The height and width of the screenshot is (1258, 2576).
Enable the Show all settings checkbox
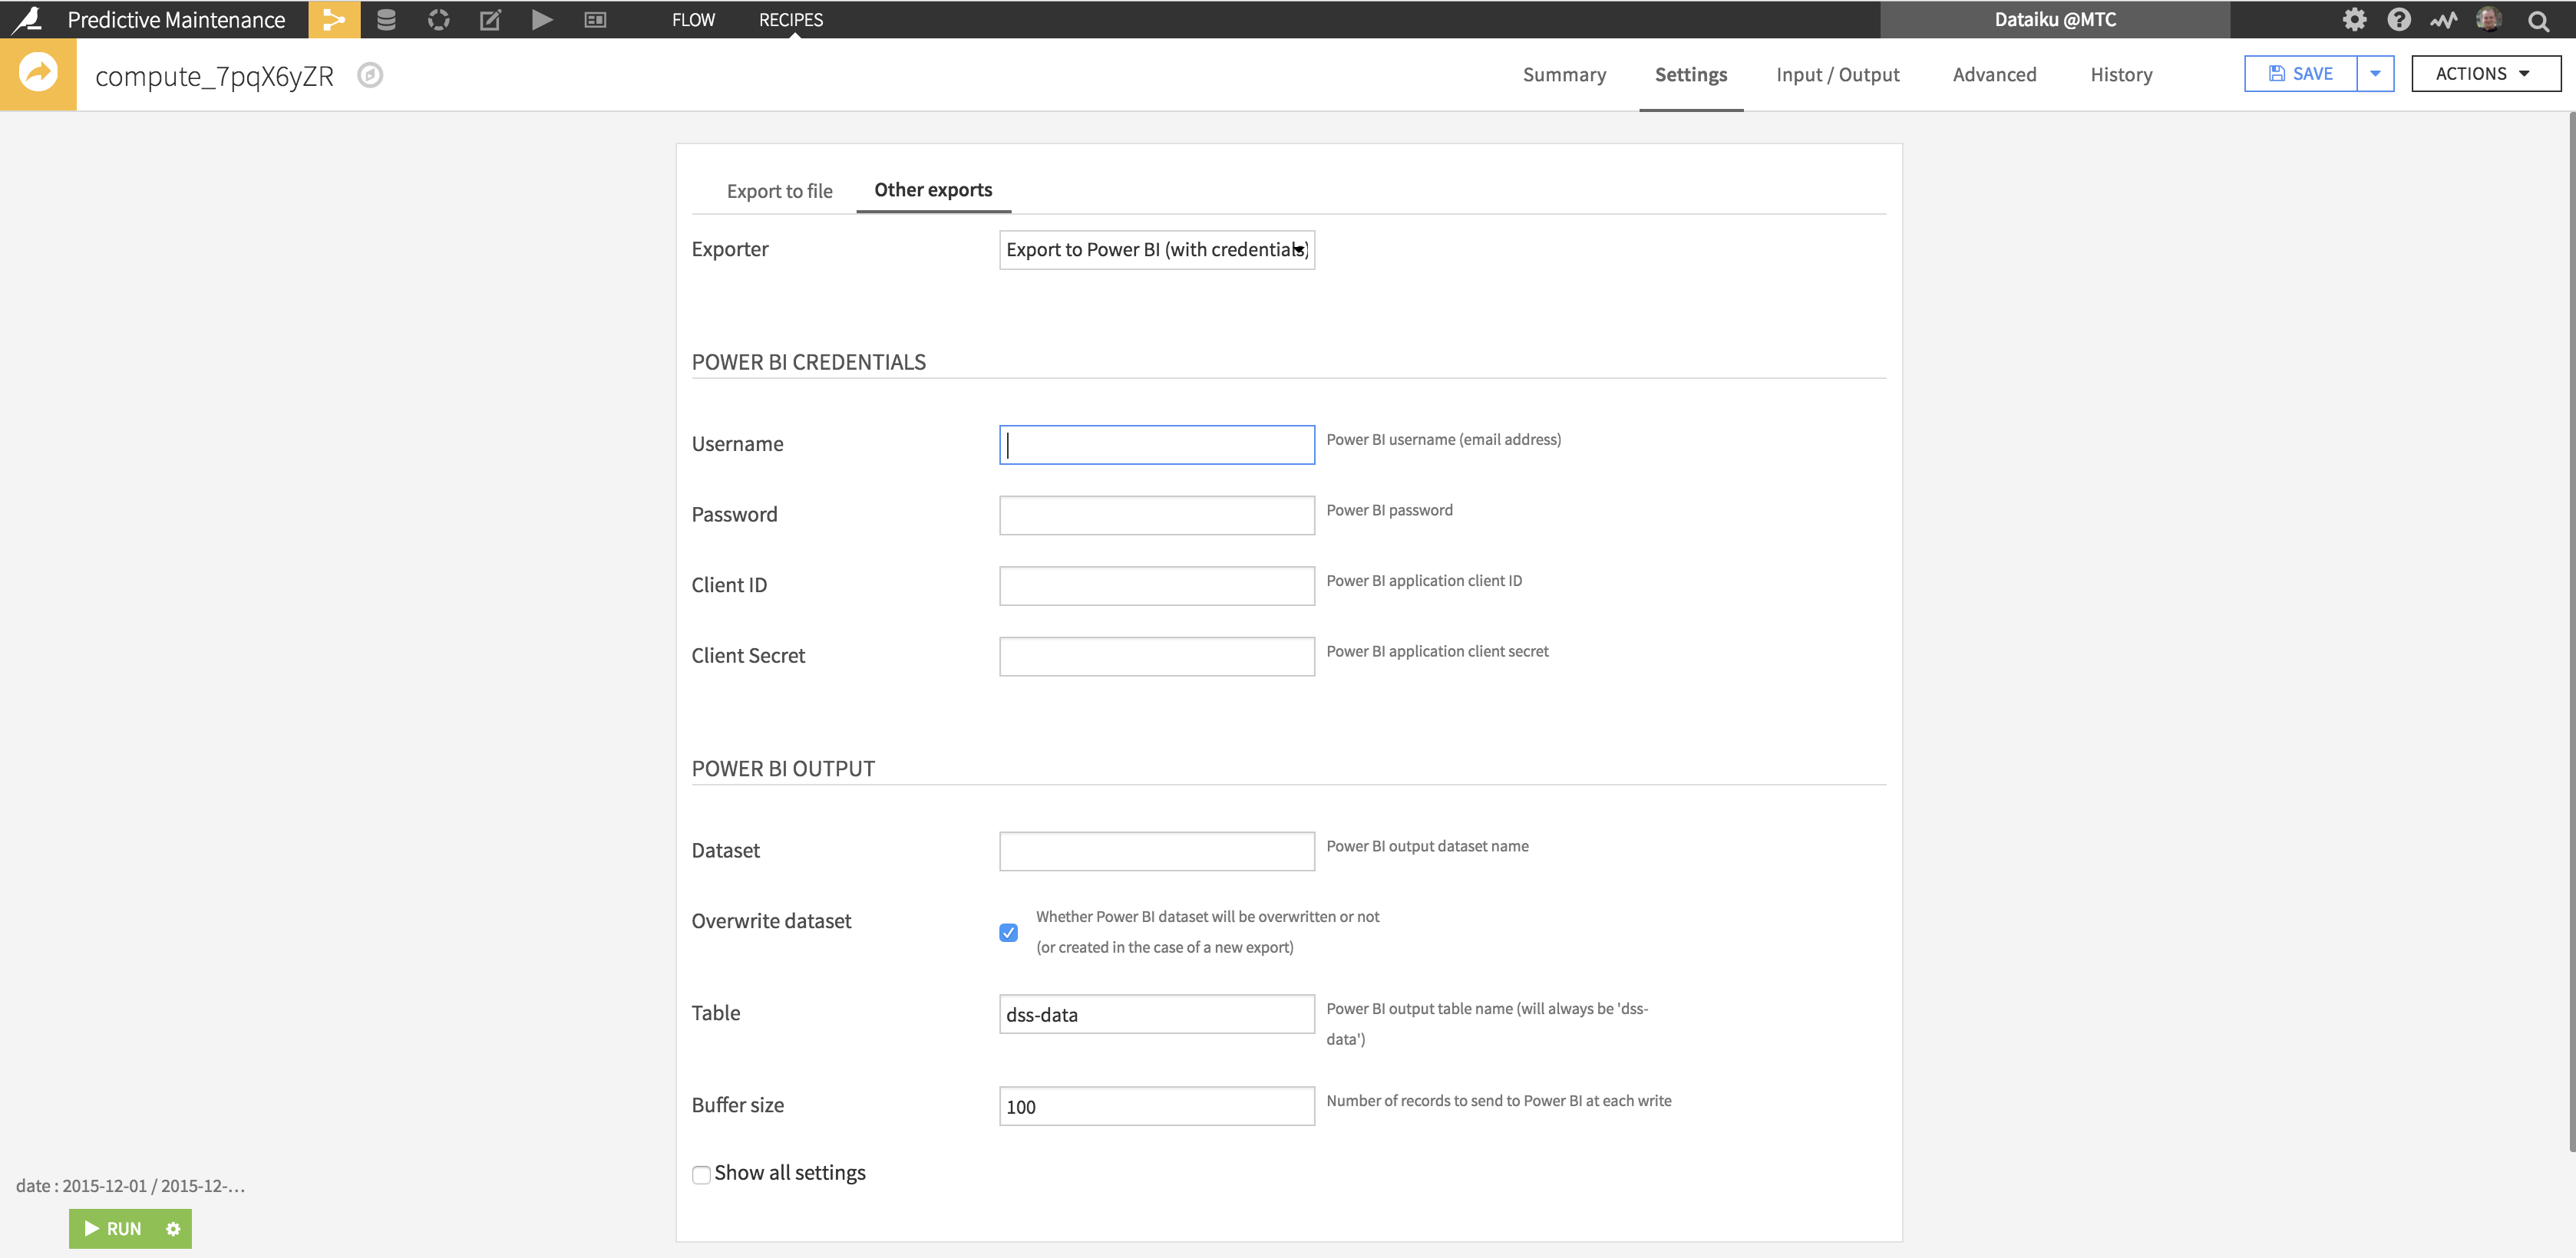(x=701, y=1174)
